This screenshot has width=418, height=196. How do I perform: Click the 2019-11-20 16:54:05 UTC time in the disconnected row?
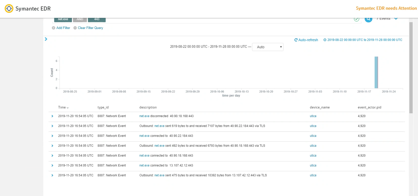tap(76, 116)
